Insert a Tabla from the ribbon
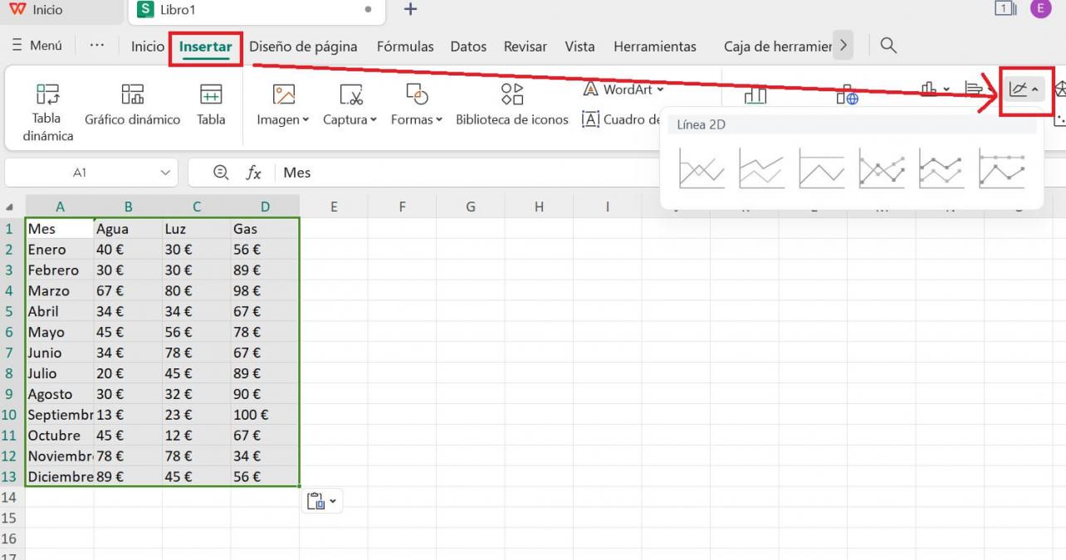1066x560 pixels. click(210, 104)
